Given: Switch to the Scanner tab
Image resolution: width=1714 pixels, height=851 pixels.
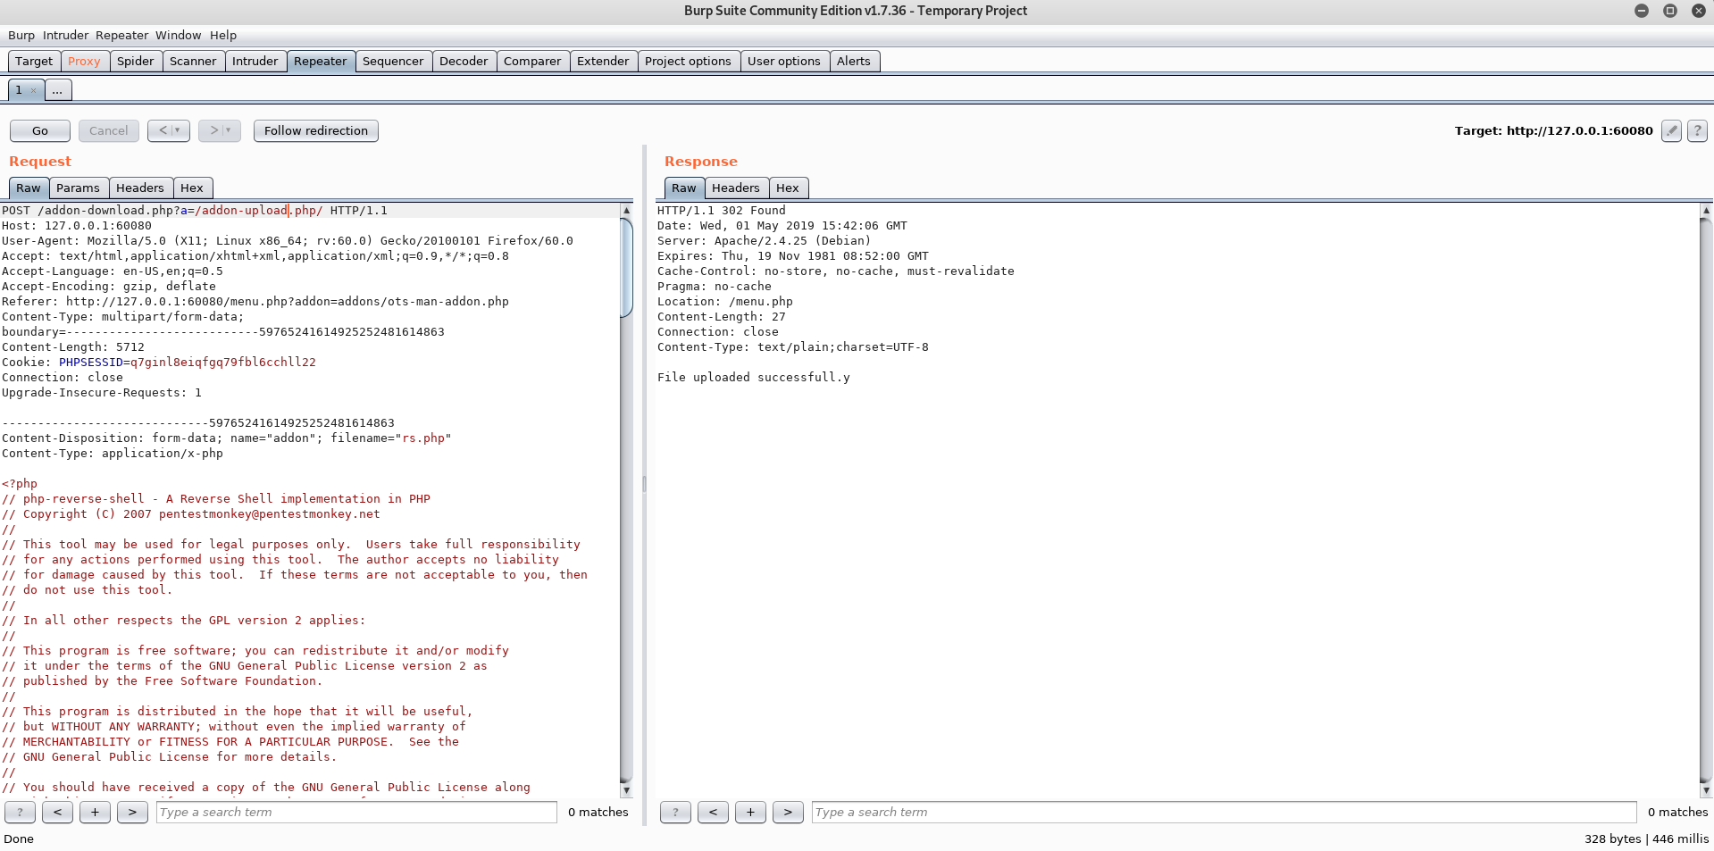Looking at the screenshot, I should (x=193, y=61).
